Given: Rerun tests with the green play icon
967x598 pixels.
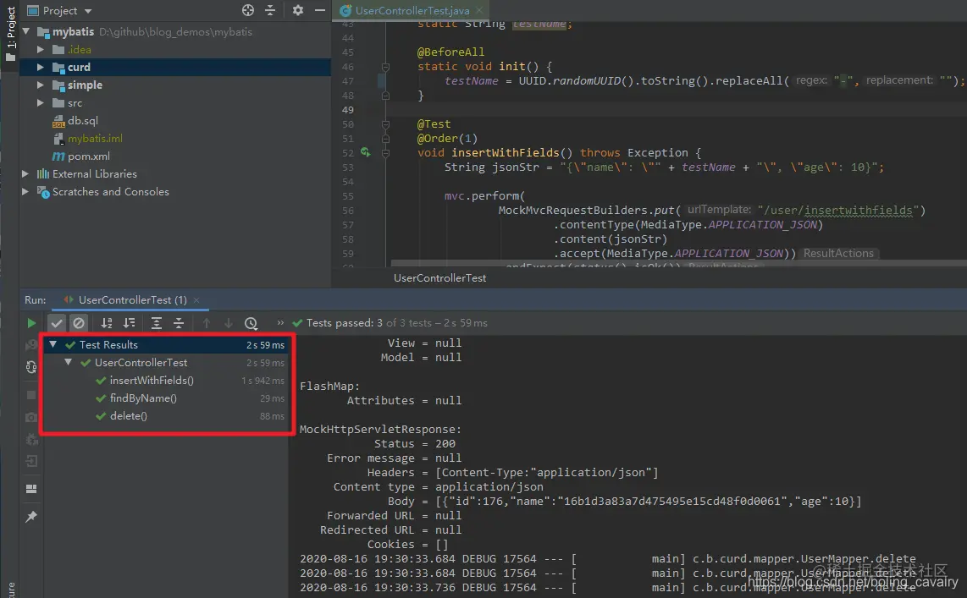Looking at the screenshot, I should click(x=30, y=323).
